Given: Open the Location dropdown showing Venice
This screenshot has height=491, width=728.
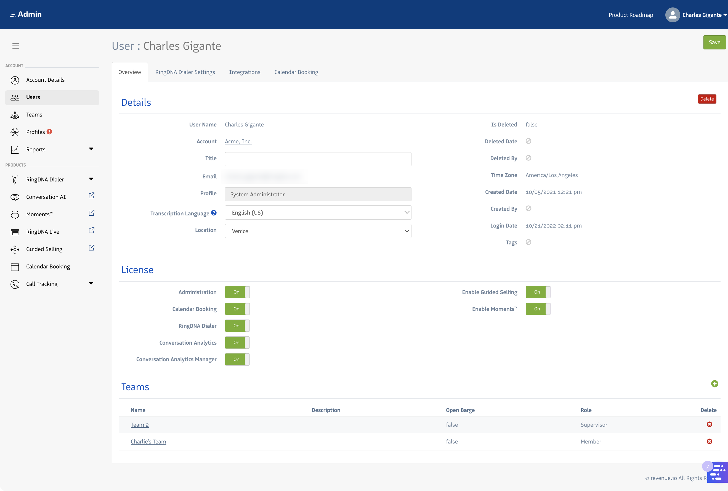Looking at the screenshot, I should 318,231.
